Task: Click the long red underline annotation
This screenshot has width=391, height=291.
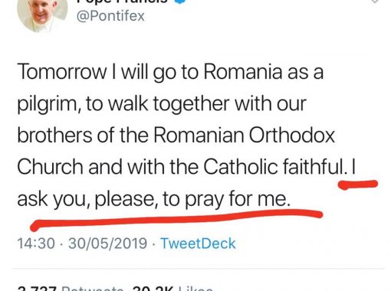Action: (176, 219)
